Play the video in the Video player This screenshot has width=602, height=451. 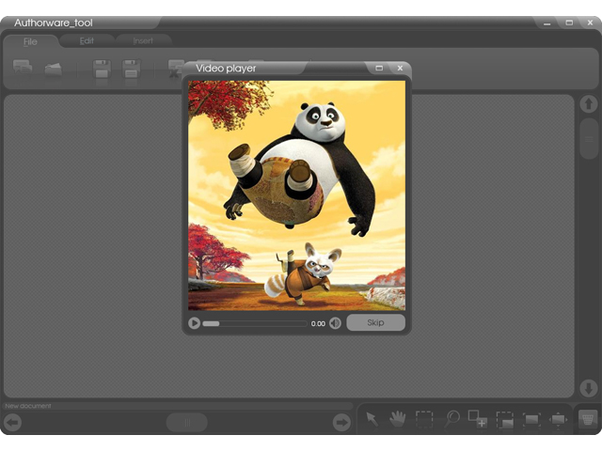tap(195, 323)
